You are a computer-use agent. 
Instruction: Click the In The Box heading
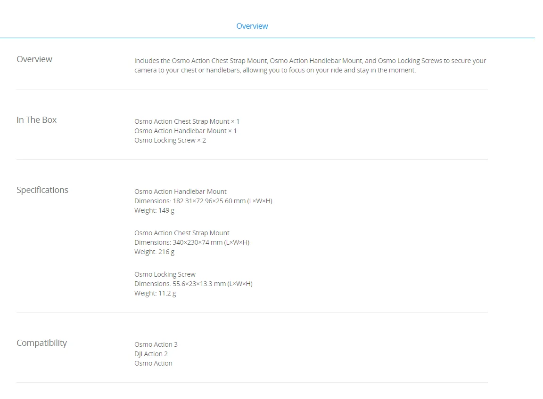[36, 120]
